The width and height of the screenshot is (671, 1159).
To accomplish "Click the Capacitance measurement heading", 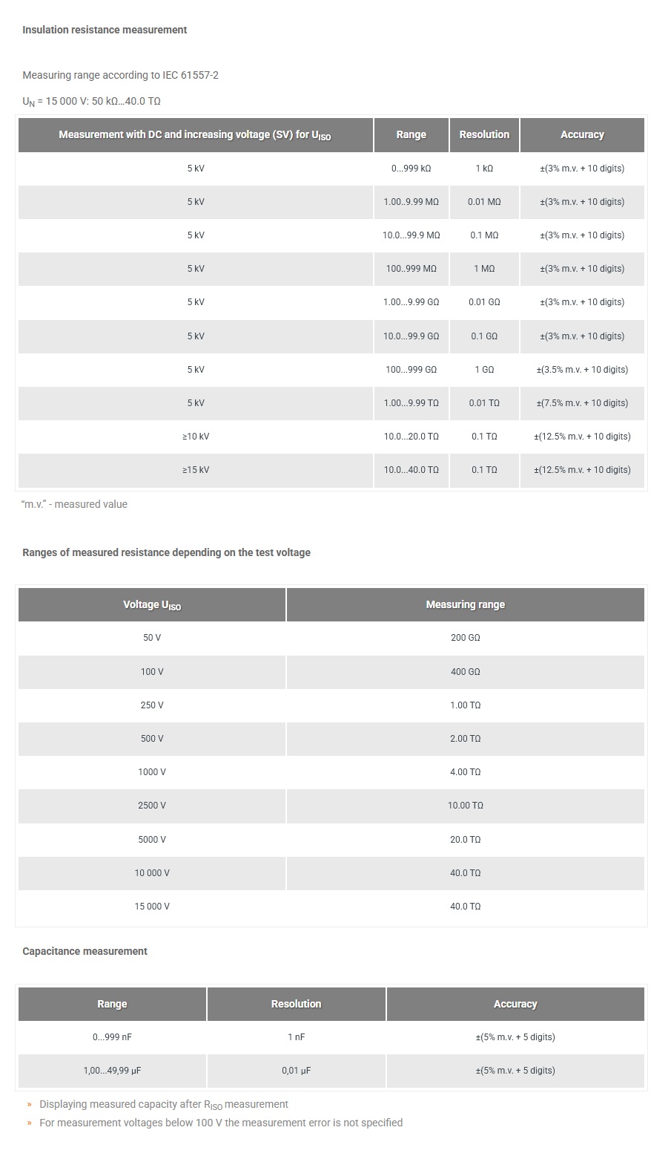I will (85, 951).
